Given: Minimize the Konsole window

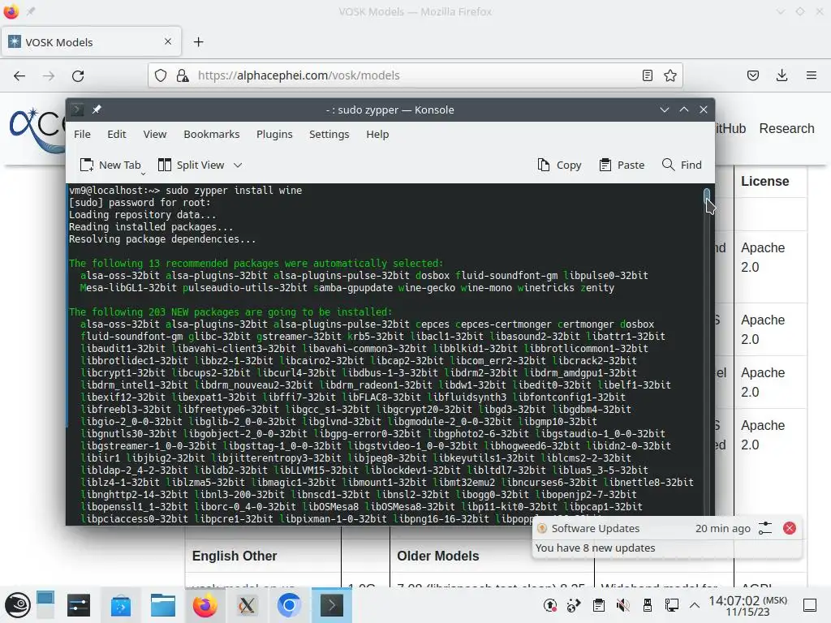Looking at the screenshot, I should [665, 110].
